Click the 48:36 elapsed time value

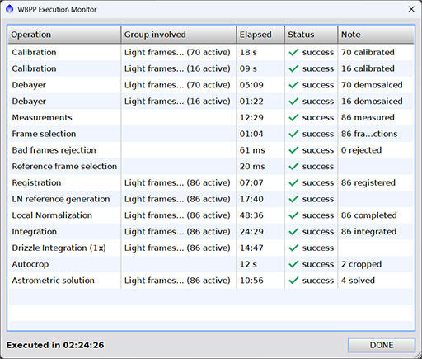pos(251,215)
